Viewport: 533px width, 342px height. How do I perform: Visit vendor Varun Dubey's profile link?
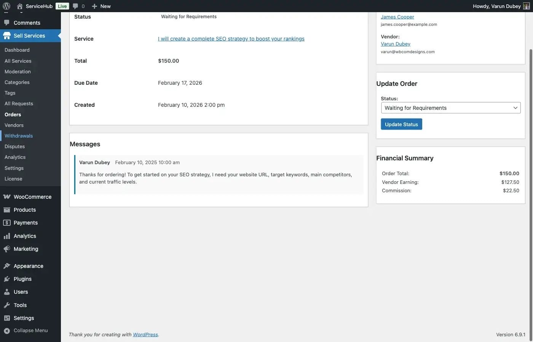(396, 43)
